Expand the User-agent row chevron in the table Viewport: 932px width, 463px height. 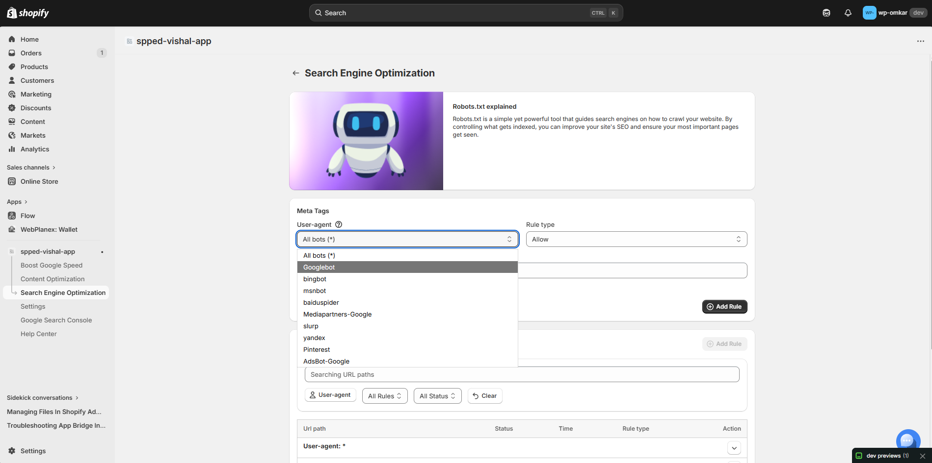coord(734,447)
